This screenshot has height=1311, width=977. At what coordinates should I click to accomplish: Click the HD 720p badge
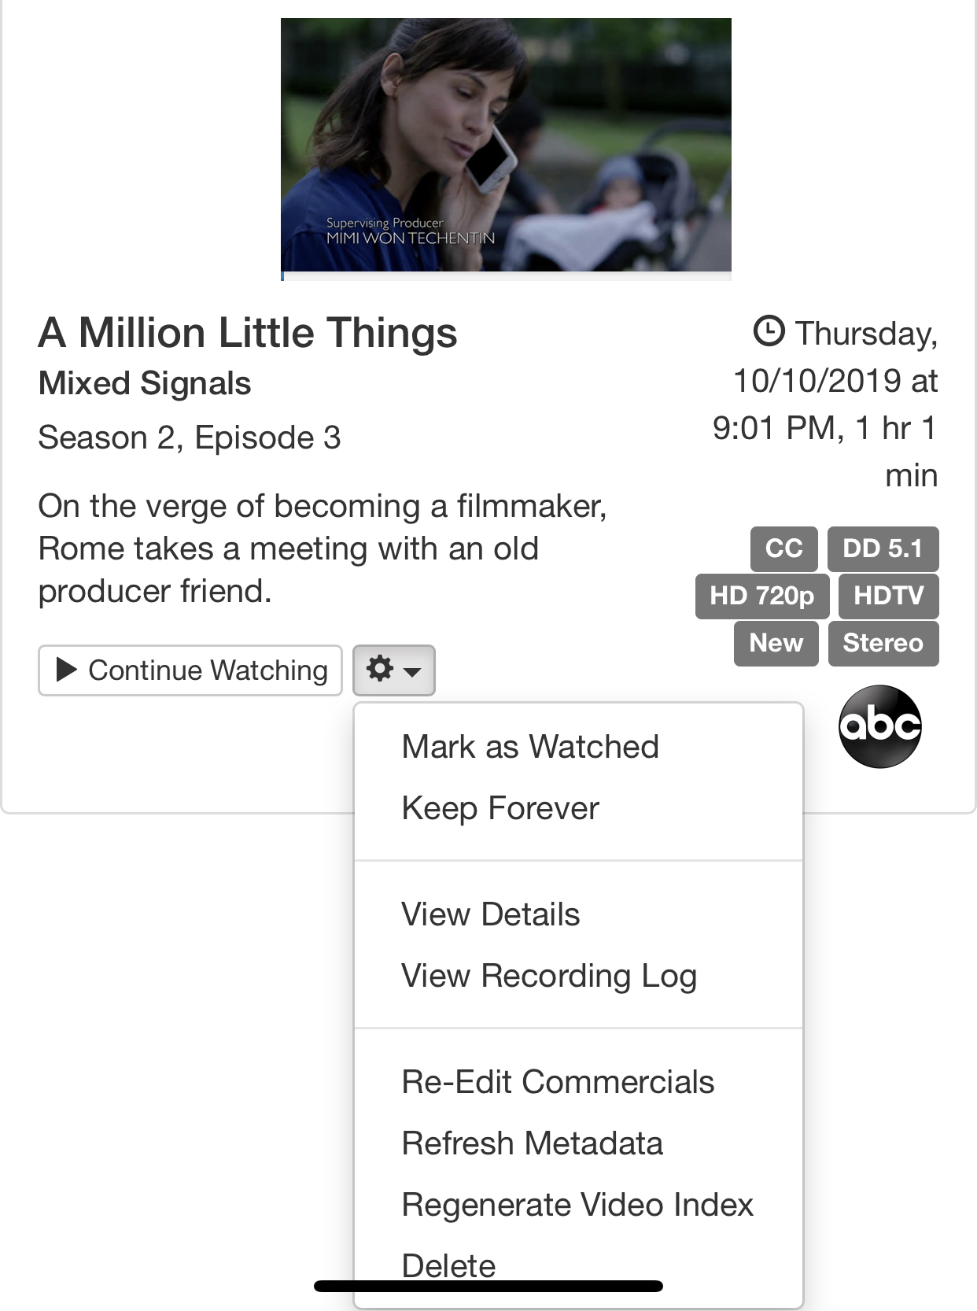[x=761, y=596]
